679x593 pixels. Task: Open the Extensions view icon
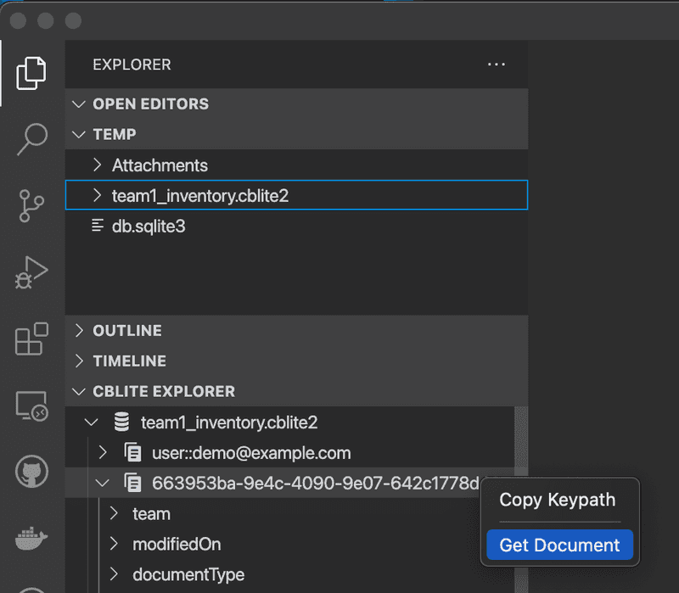tap(31, 338)
